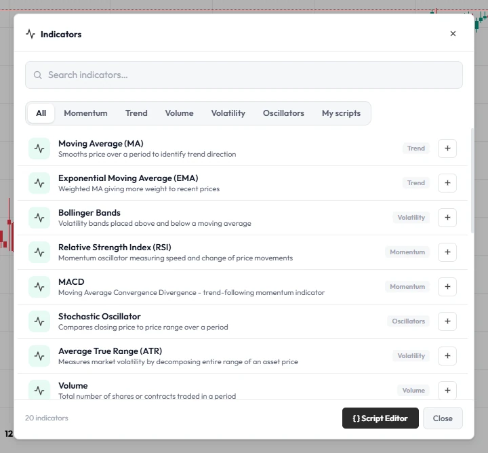Click the Volume row pulse icon
The image size is (488, 453).
[39, 390]
